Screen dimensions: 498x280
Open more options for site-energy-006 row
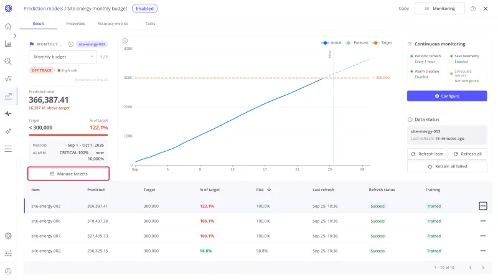[483, 221]
